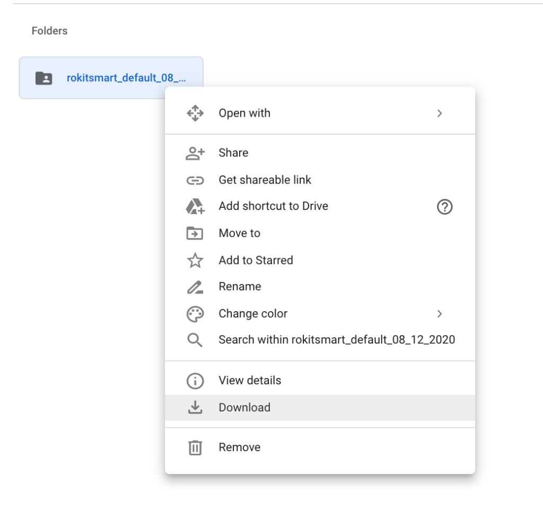
Task: Click the Share person-plus icon
Action: coord(195,153)
